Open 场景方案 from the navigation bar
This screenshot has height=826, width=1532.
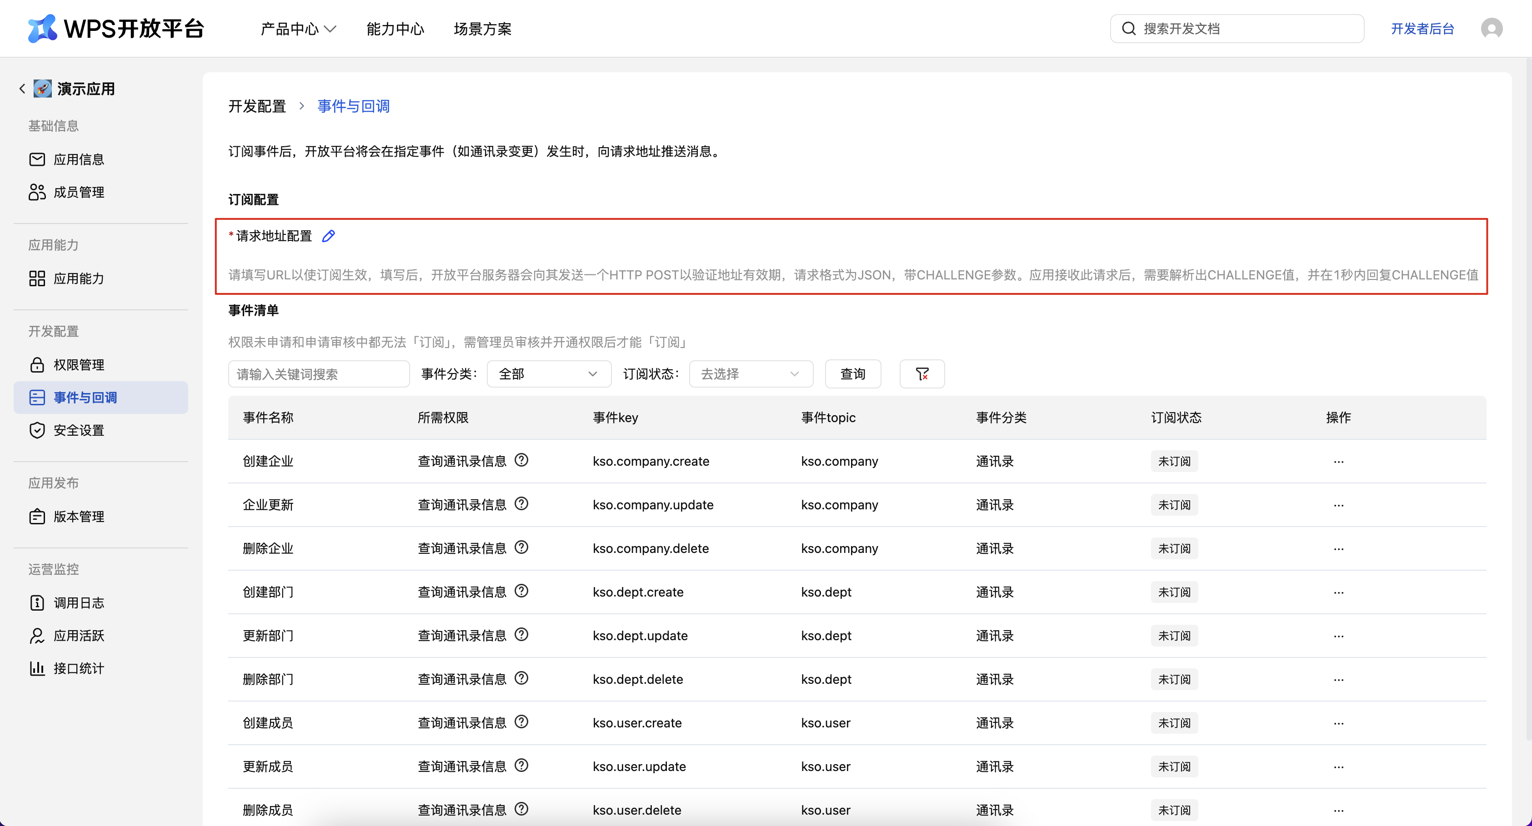pos(482,29)
